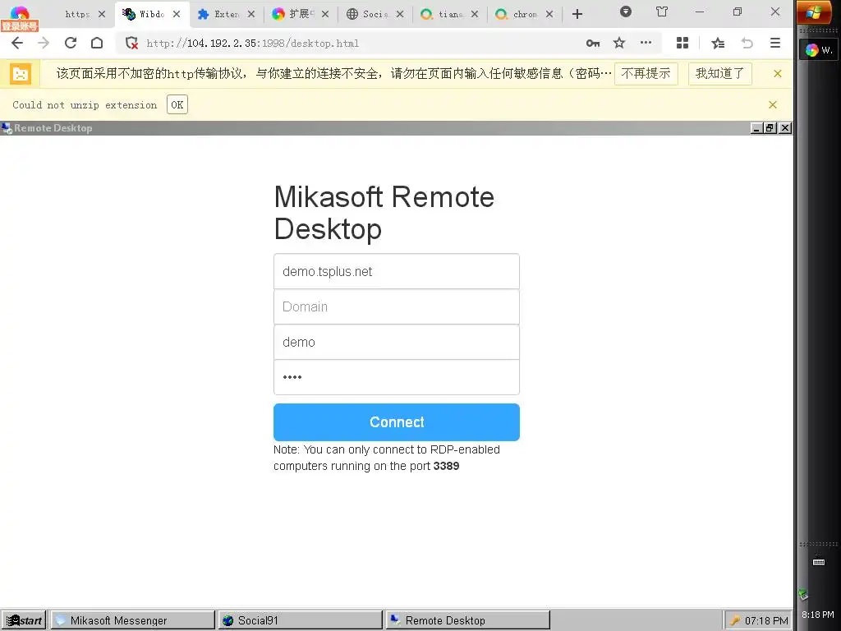The width and height of the screenshot is (841, 631).
Task: Switch to the tiana tab
Action: pyautogui.click(x=449, y=15)
